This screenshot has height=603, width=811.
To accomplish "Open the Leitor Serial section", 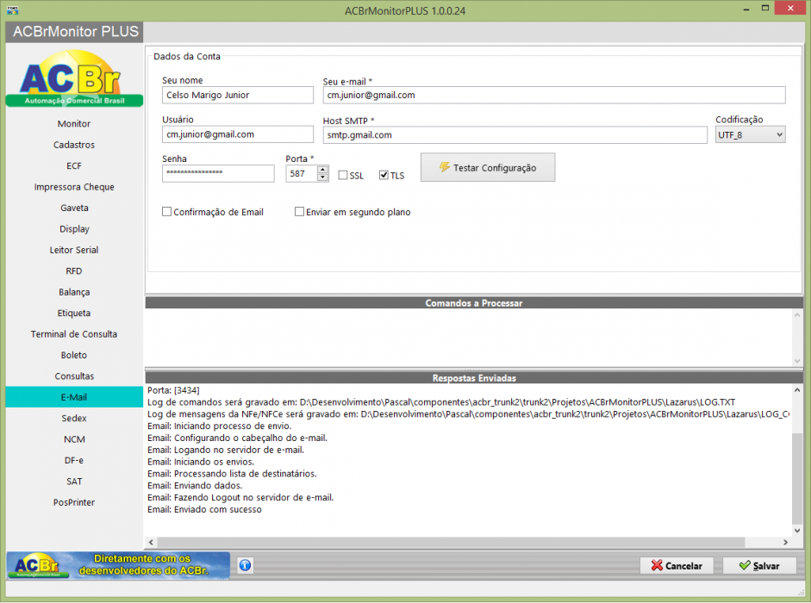I will coord(74,250).
